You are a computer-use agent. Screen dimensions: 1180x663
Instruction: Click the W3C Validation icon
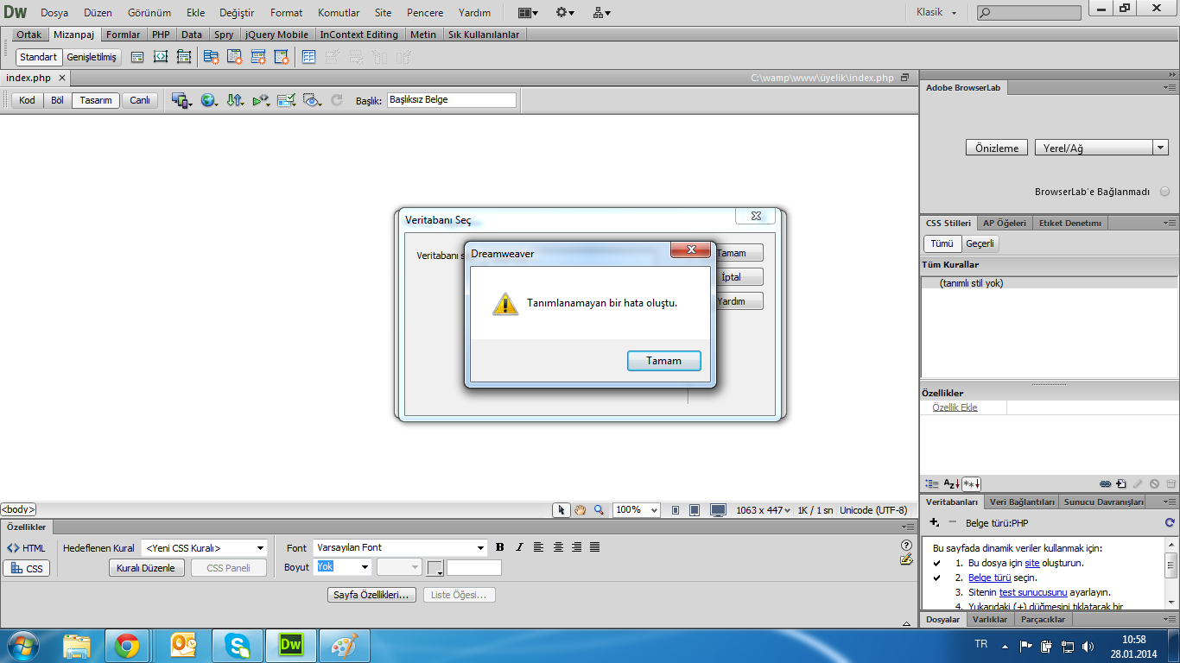(261, 100)
